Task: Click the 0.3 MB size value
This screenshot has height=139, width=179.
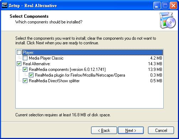Action: [x=156, y=75]
